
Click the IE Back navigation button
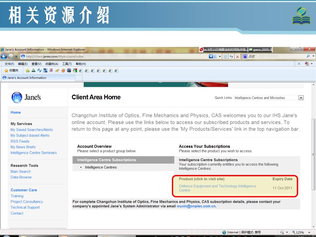pyautogui.click(x=4, y=56)
